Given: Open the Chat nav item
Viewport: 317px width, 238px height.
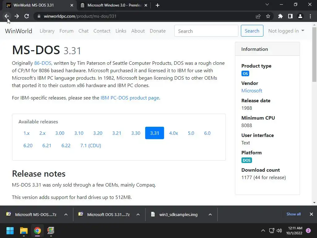Looking at the screenshot, I should pyautogui.click(x=84, y=31).
